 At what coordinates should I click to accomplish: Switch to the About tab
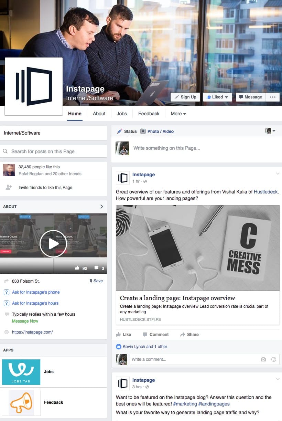(x=99, y=114)
